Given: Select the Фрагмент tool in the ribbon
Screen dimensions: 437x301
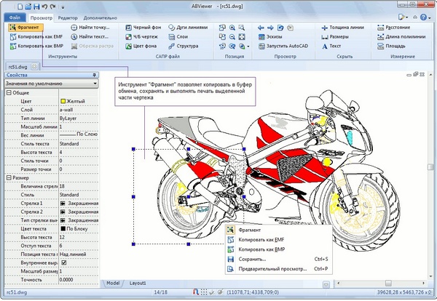Looking at the screenshot, I should 23,27.
